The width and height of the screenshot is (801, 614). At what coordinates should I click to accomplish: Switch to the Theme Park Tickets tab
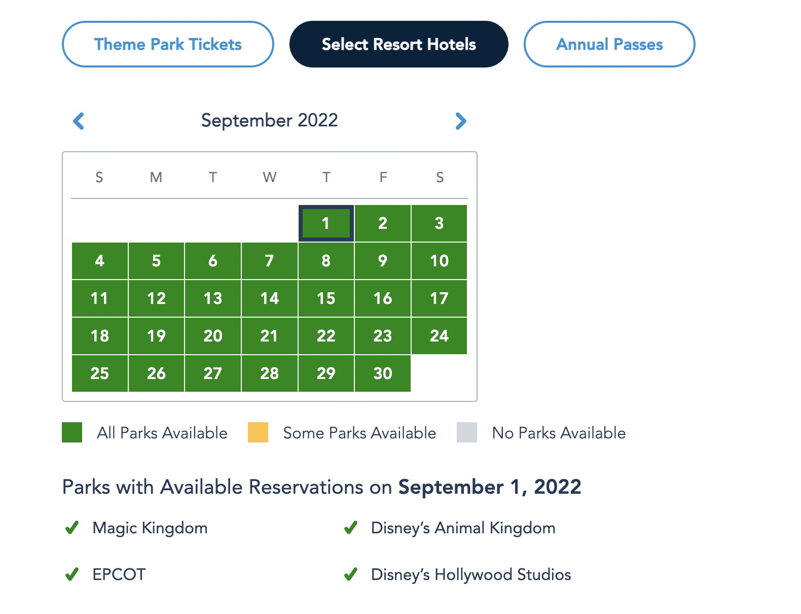click(168, 44)
